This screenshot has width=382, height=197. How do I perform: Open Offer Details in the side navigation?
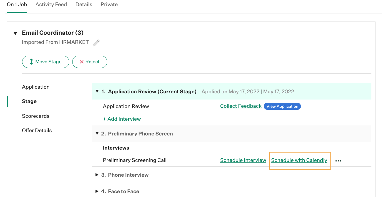pos(37,130)
